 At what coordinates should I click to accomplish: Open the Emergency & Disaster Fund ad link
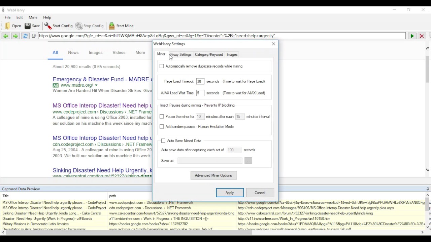point(102,79)
